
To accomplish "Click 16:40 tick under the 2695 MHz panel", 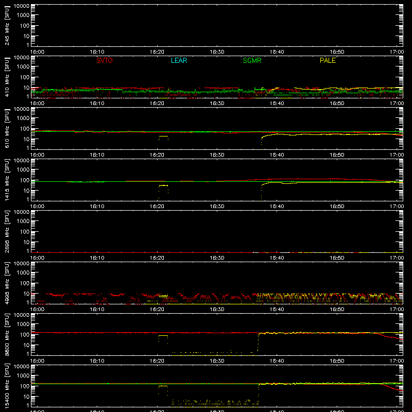I will coord(277,258).
